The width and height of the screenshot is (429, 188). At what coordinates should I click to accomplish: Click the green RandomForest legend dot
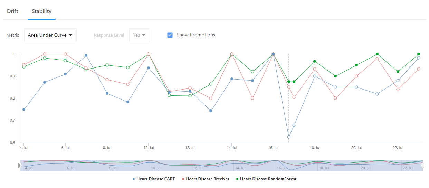(x=238, y=179)
